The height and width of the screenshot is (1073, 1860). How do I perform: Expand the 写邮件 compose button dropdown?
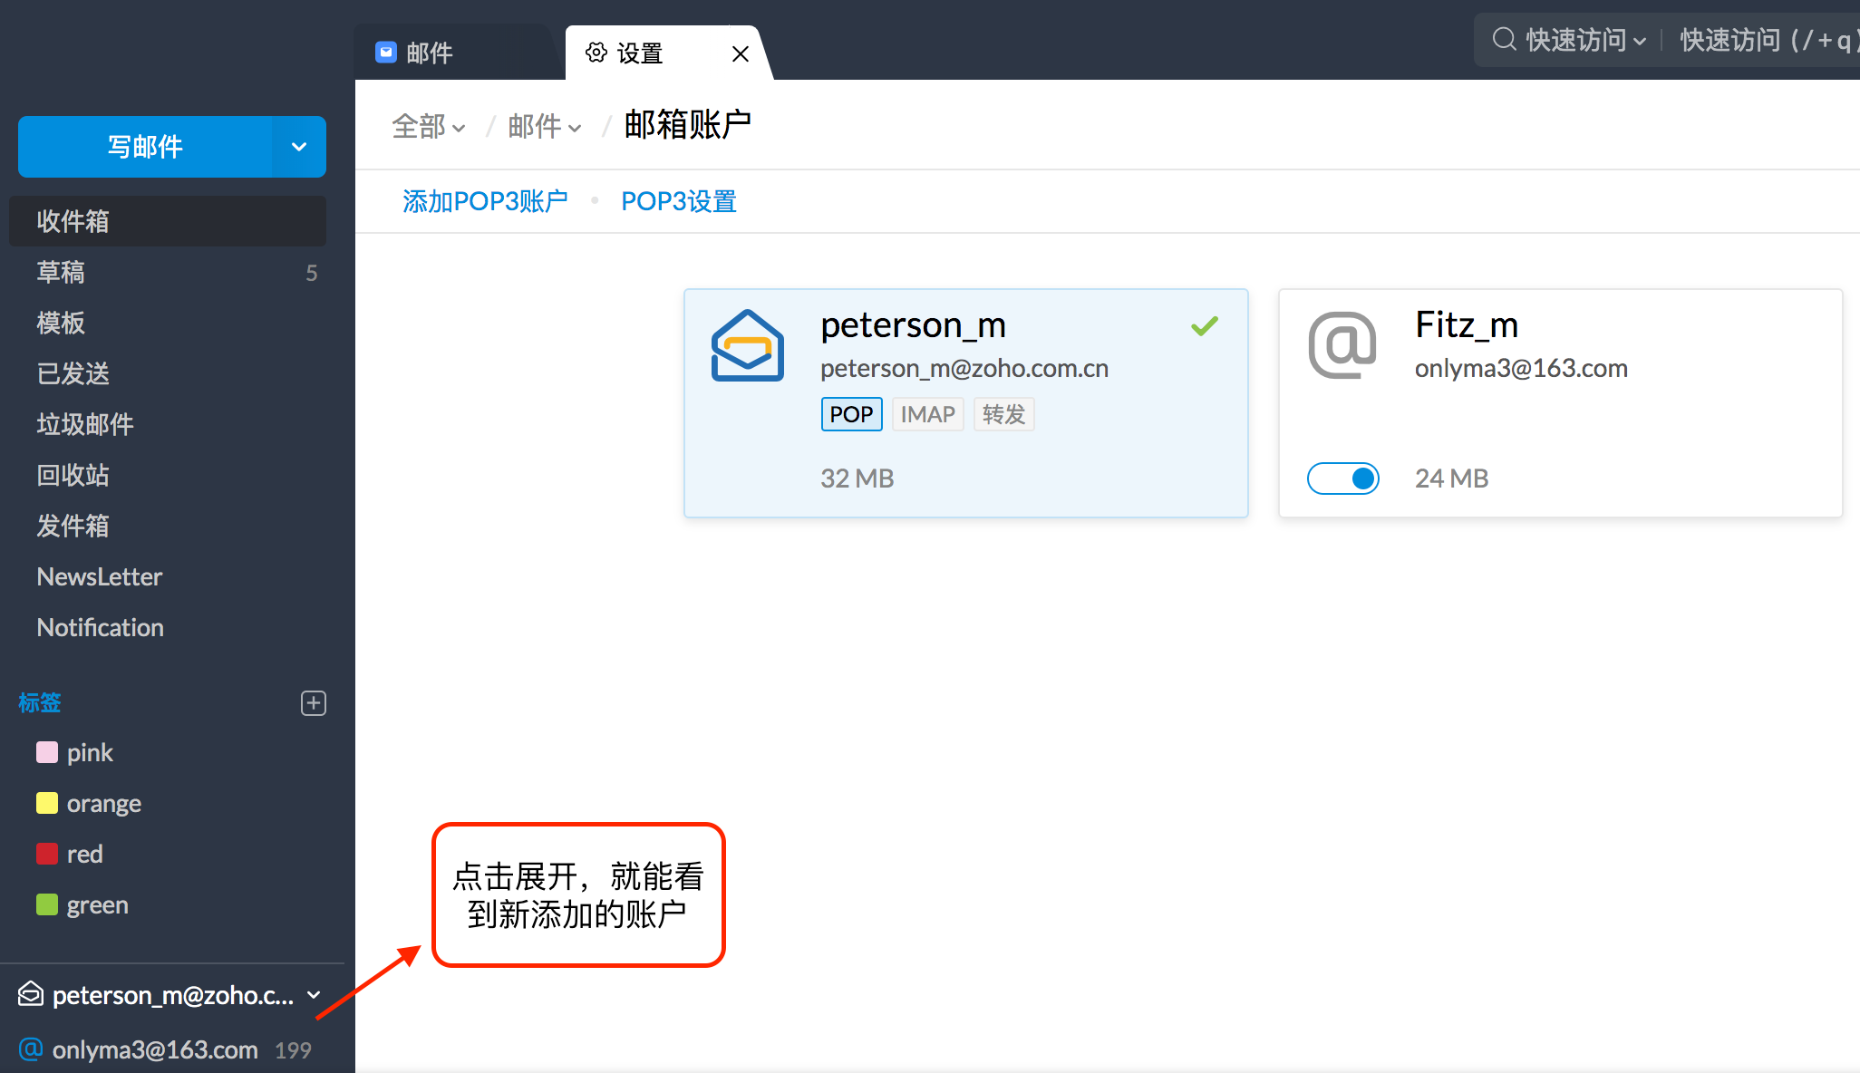(297, 144)
